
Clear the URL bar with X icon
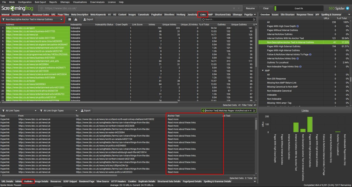[234, 8]
